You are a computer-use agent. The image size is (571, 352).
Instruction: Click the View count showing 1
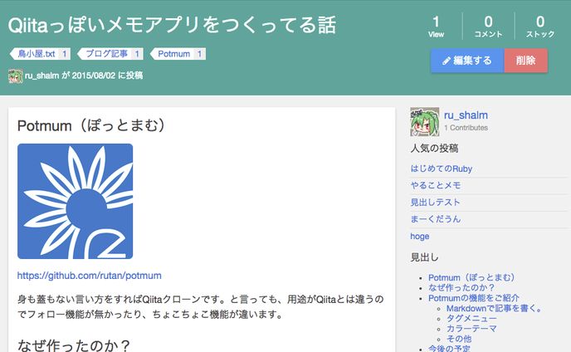pyautogui.click(x=436, y=27)
